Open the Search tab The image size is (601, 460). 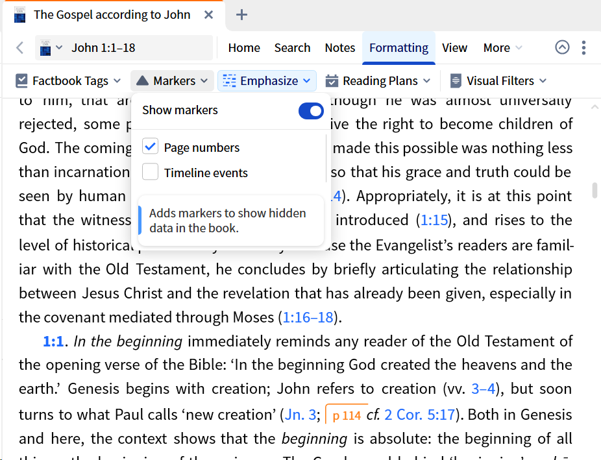point(292,48)
